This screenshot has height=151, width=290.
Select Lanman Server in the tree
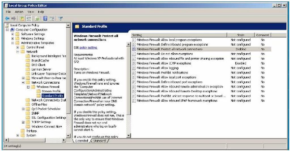41,69
